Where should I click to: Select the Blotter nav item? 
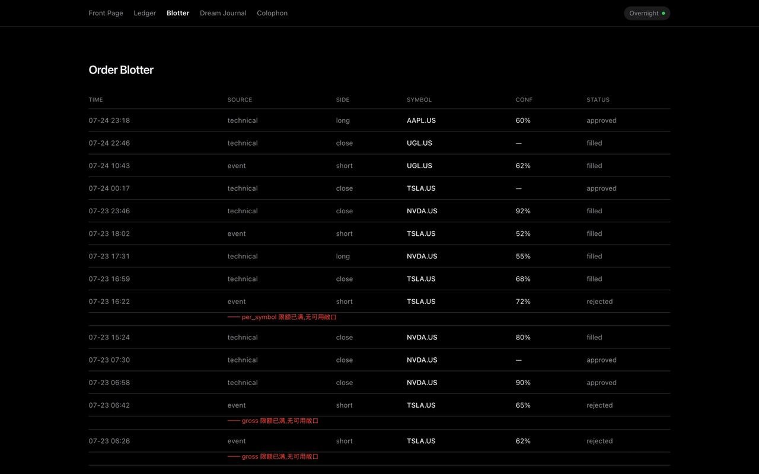178,13
